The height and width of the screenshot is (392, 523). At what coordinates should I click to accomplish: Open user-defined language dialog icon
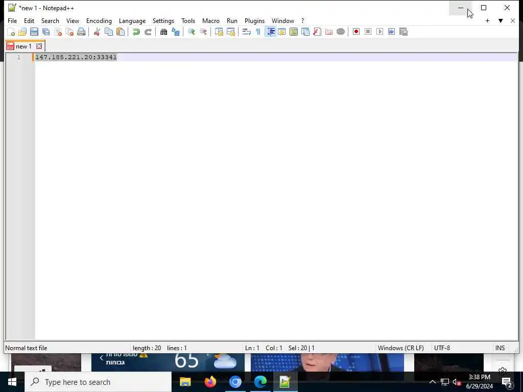pos(282,32)
